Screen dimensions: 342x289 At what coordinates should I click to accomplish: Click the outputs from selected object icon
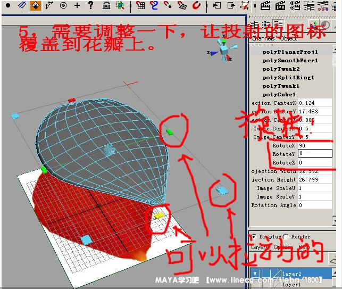[x=231, y=5]
